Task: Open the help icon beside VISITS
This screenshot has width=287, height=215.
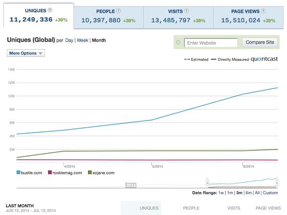Action: [x=186, y=11]
